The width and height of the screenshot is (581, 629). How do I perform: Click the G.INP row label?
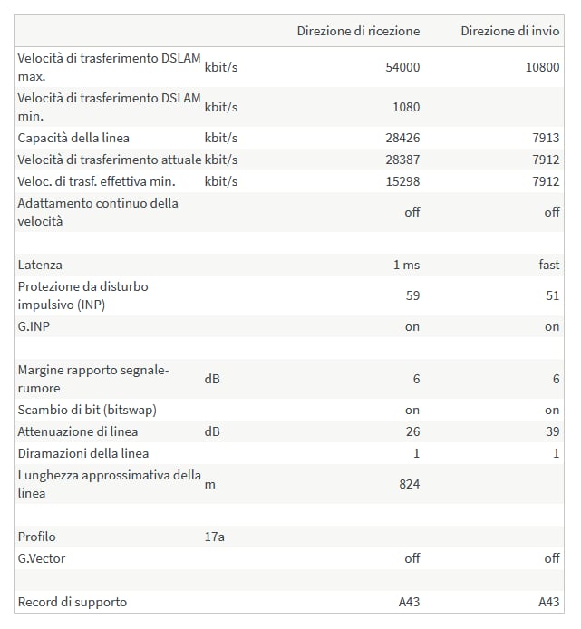pos(34,326)
